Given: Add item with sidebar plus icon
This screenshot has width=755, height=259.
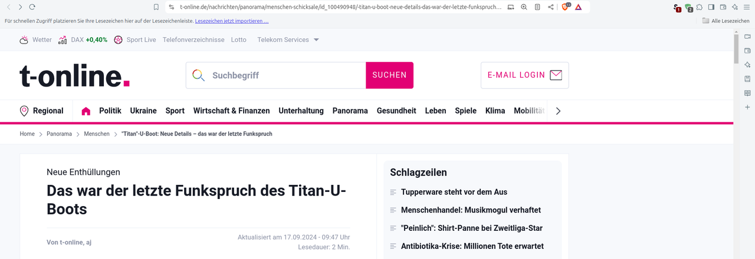Looking at the screenshot, I should point(747,107).
